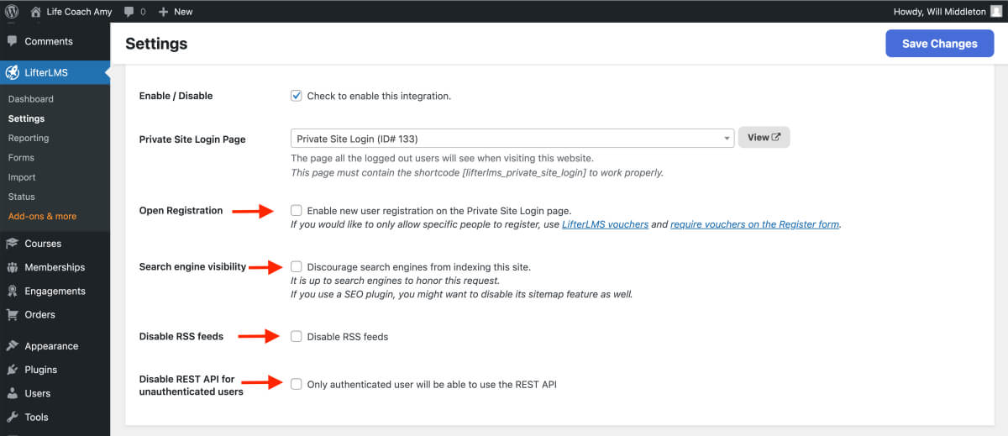This screenshot has height=436, width=1008.
Task: Click Life Coach Amy site name
Action: pos(80,12)
